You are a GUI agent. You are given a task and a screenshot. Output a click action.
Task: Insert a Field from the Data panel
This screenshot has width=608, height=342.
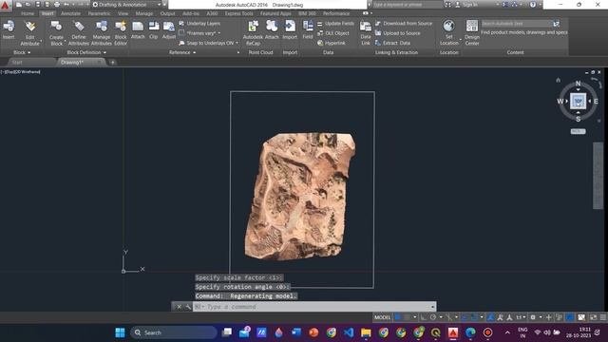pyautogui.click(x=308, y=30)
